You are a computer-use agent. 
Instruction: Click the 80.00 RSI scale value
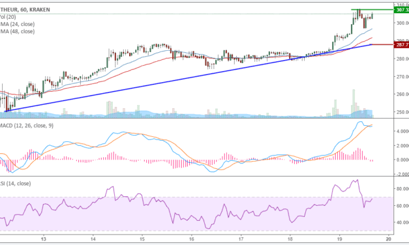[x=402, y=189]
